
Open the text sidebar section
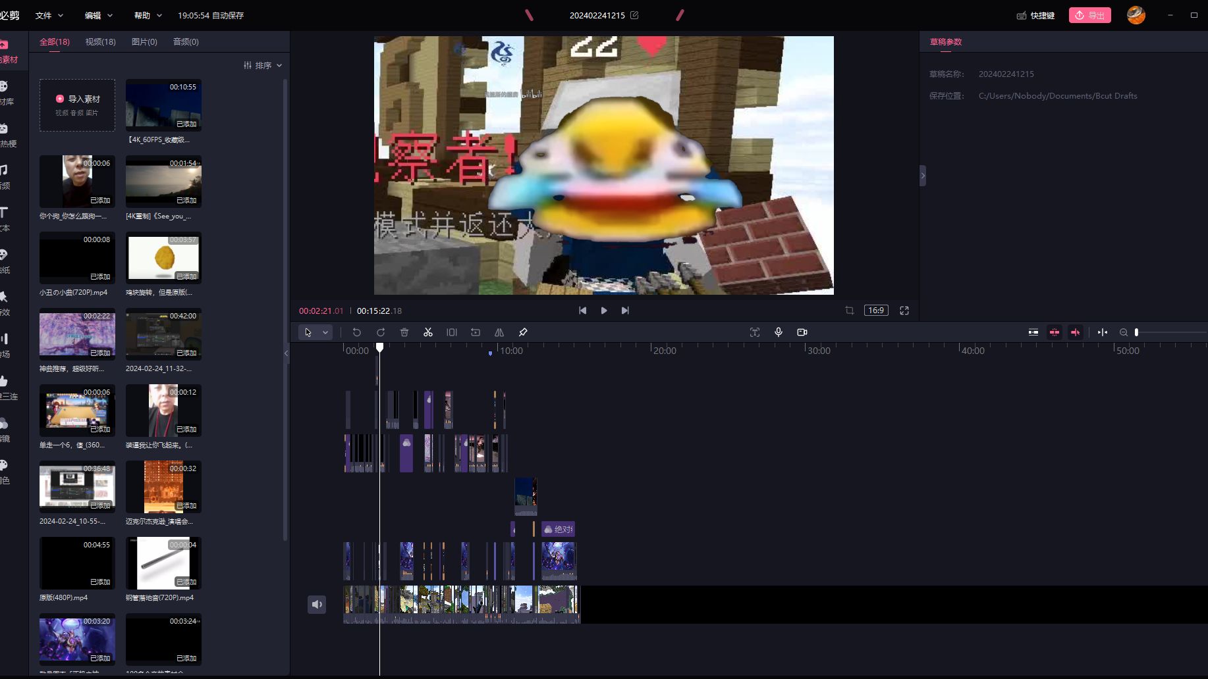point(5,219)
